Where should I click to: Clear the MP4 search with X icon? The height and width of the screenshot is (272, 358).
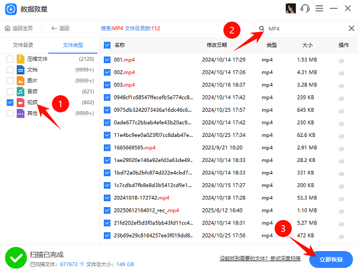(x=351, y=28)
